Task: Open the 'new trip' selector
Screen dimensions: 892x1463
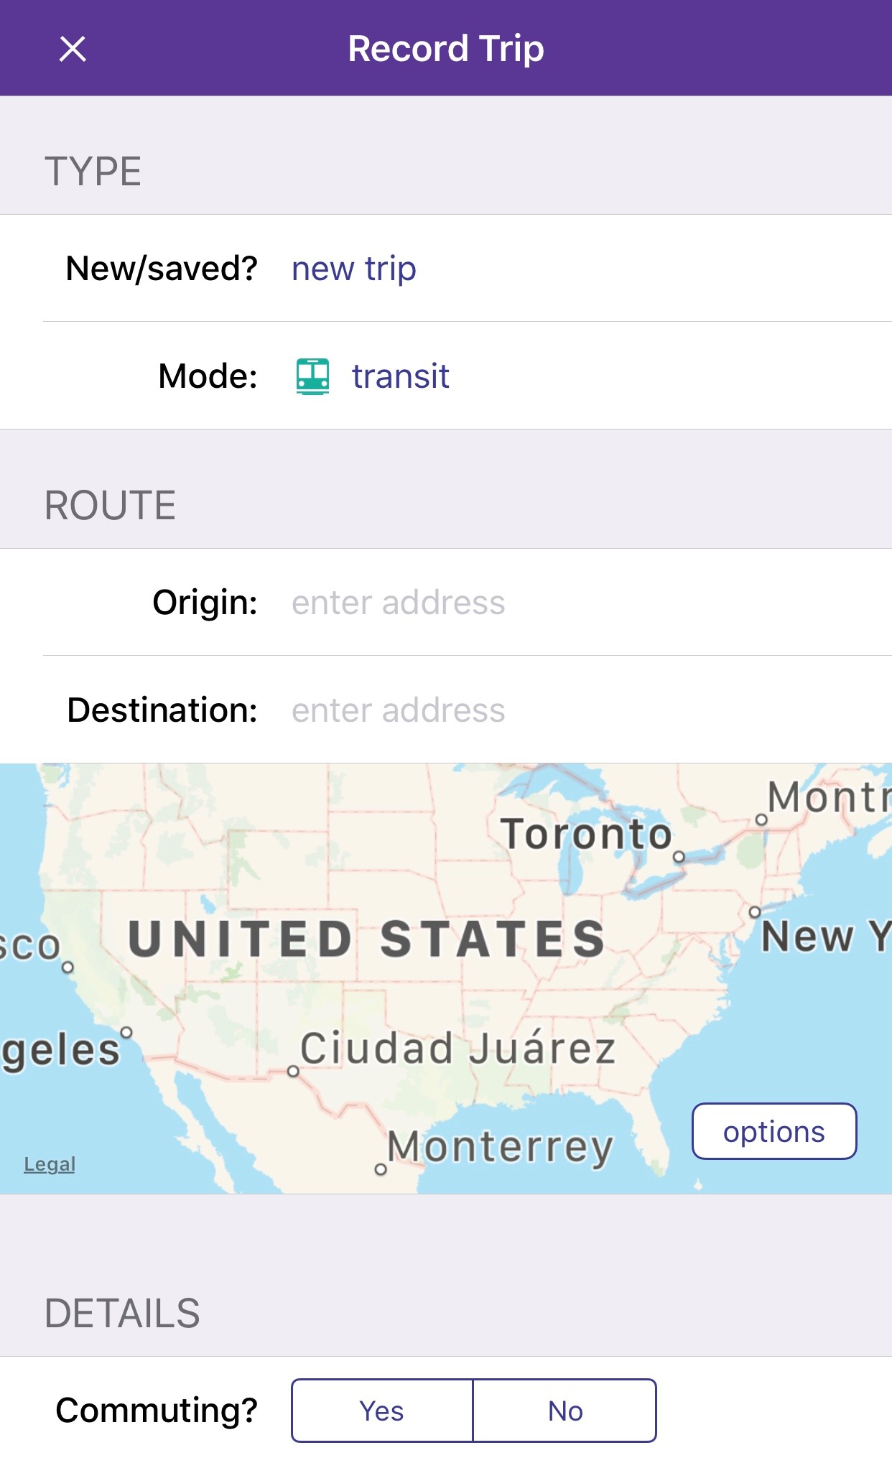Action: click(353, 269)
